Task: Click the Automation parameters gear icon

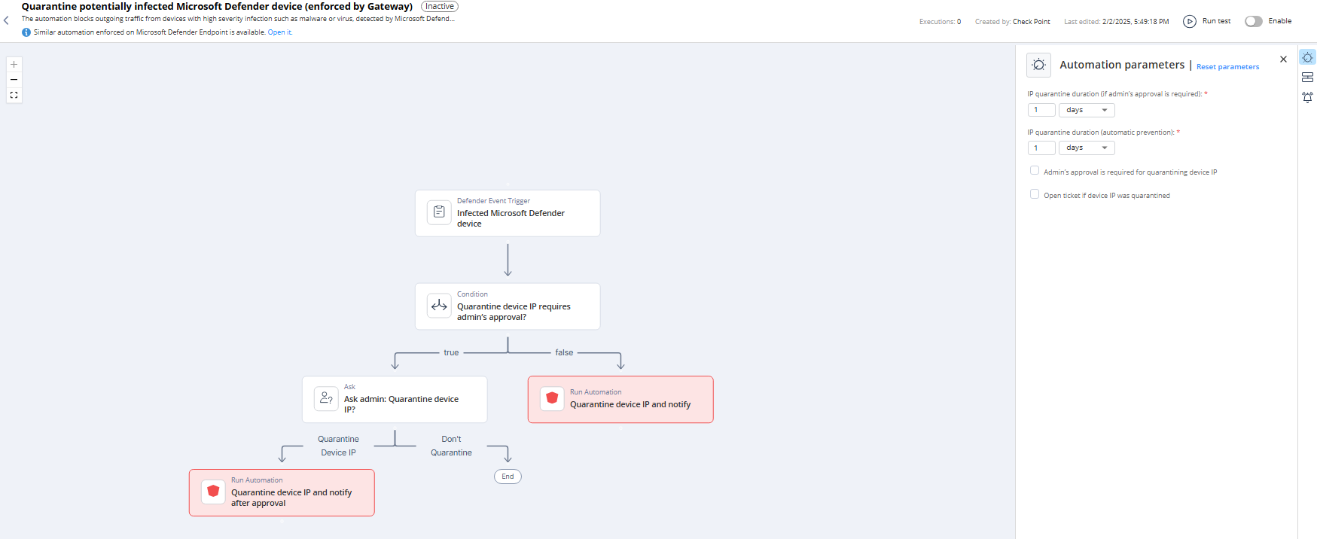Action: coord(1038,65)
